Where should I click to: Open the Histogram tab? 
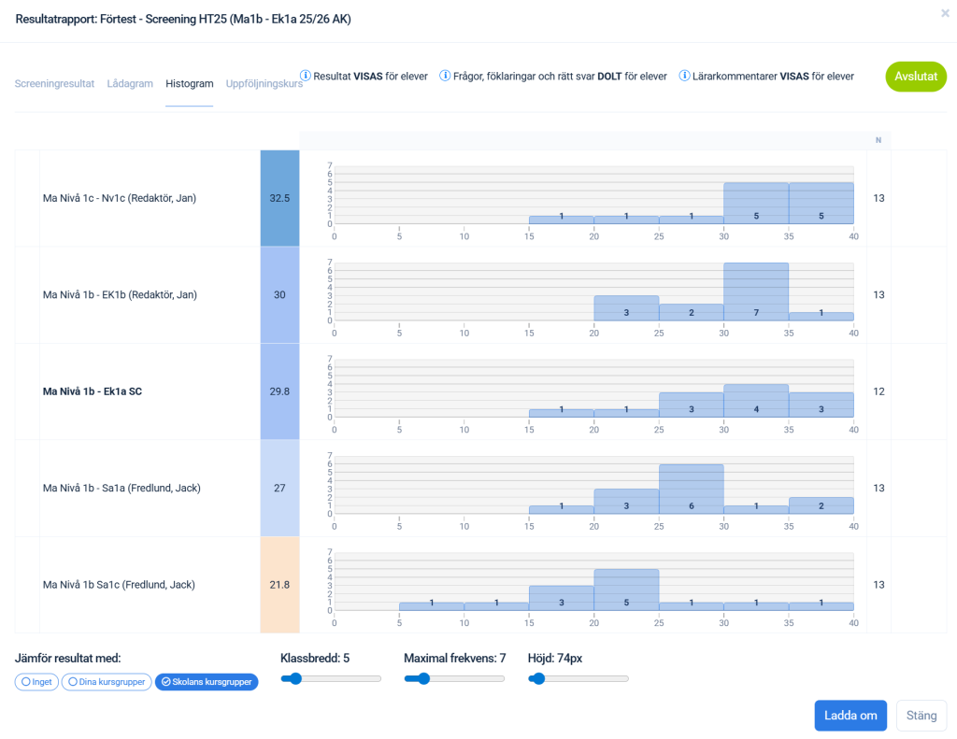[x=189, y=83]
